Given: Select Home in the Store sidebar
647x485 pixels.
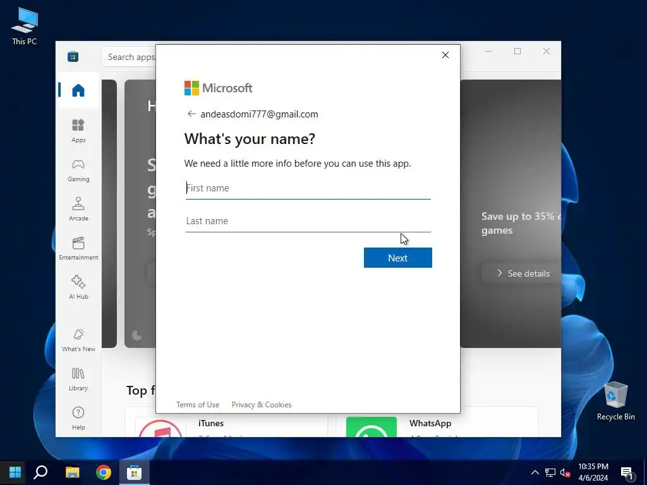Looking at the screenshot, I should click(x=78, y=90).
